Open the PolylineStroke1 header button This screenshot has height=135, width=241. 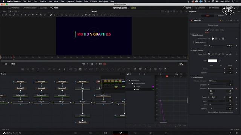pos(213,25)
